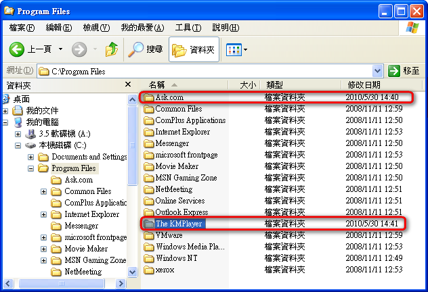Click the tree horizontal scroll left arrow
Viewport: 428px width, 292px height.
tap(8, 284)
